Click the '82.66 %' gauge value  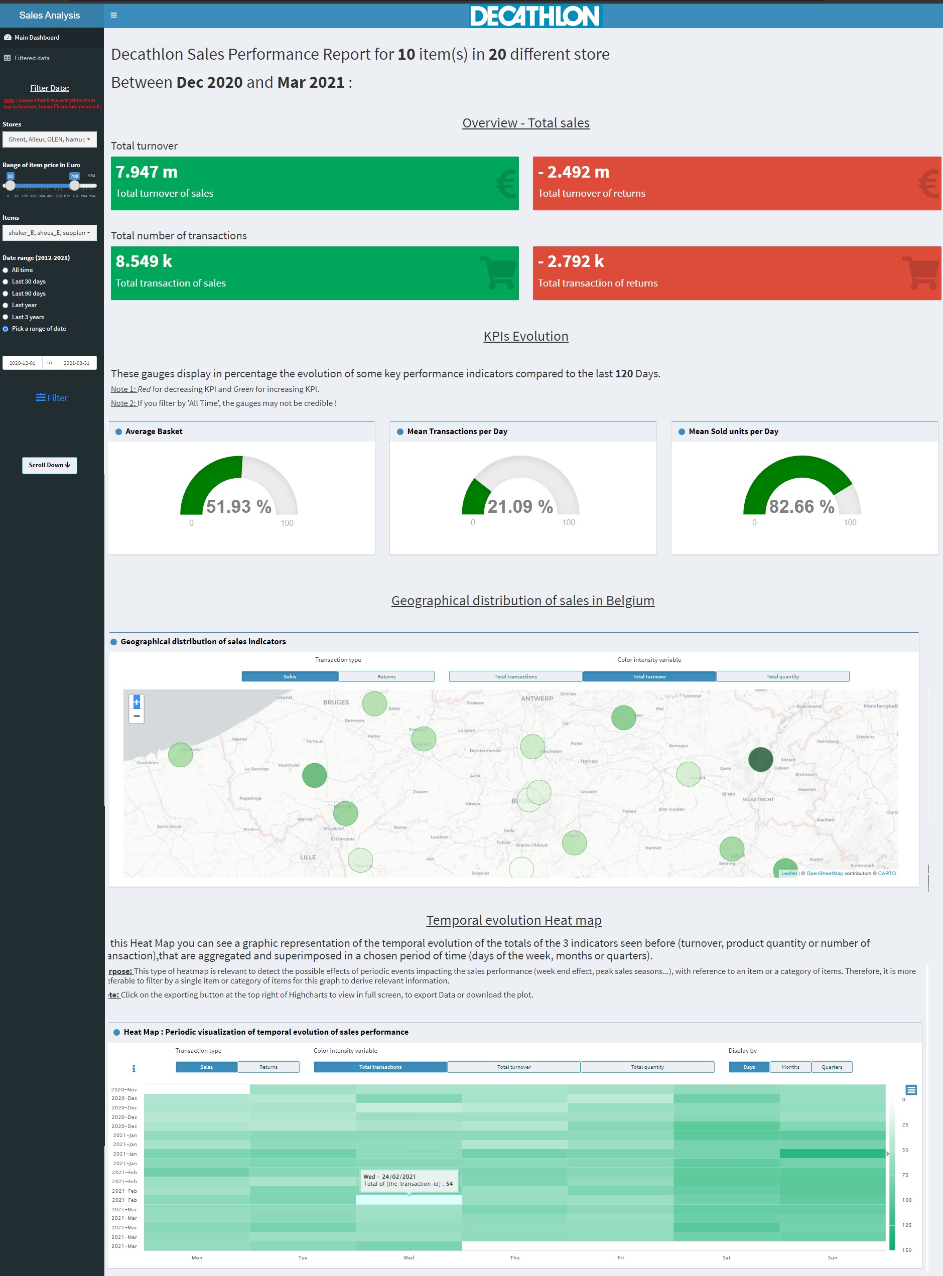801,507
